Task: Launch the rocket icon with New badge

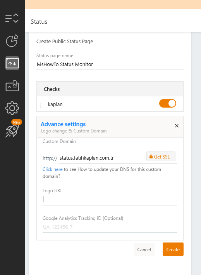Action: click(x=12, y=131)
